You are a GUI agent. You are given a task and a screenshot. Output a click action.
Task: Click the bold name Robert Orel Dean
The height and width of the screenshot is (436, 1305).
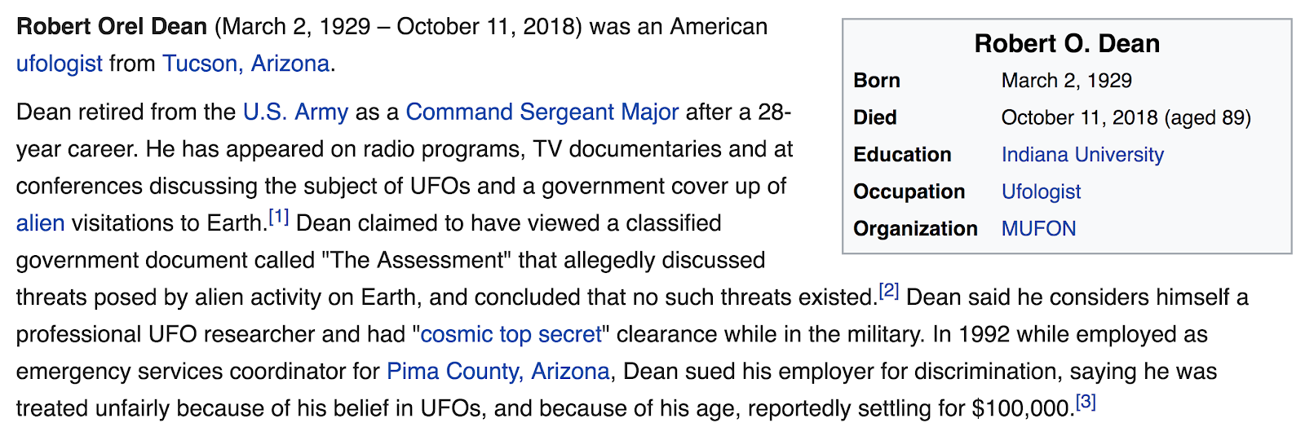(x=112, y=27)
